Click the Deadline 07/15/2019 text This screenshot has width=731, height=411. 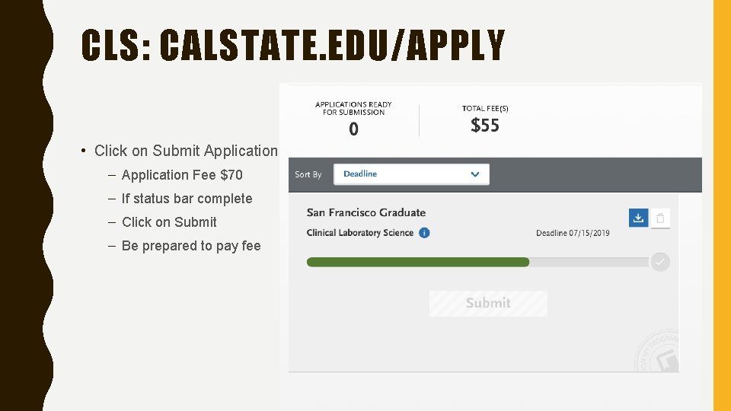click(x=573, y=233)
